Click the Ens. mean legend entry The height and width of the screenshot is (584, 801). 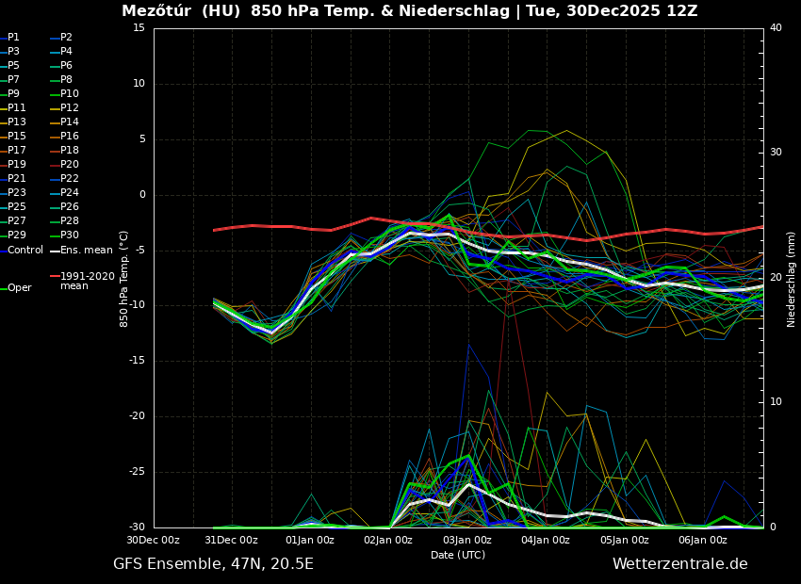tap(86, 250)
